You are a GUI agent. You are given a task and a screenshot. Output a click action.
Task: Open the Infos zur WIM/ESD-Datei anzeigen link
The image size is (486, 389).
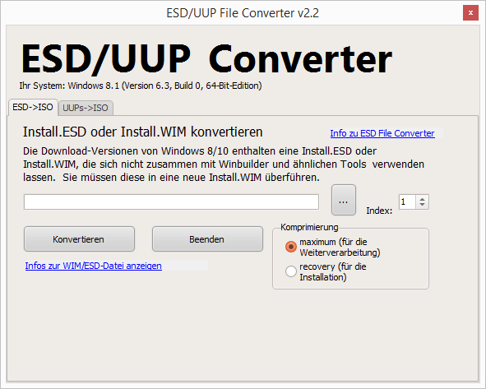pyautogui.click(x=93, y=266)
